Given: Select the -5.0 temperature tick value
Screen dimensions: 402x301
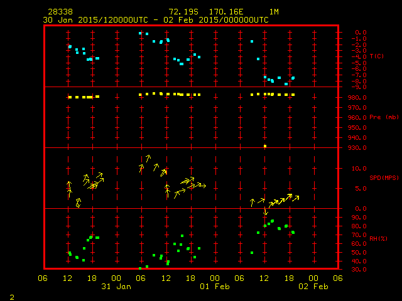Looking at the screenshot, I should 359,63.
